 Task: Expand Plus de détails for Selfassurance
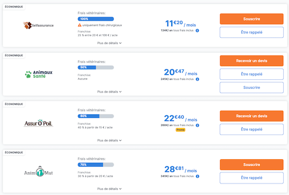(109, 43)
